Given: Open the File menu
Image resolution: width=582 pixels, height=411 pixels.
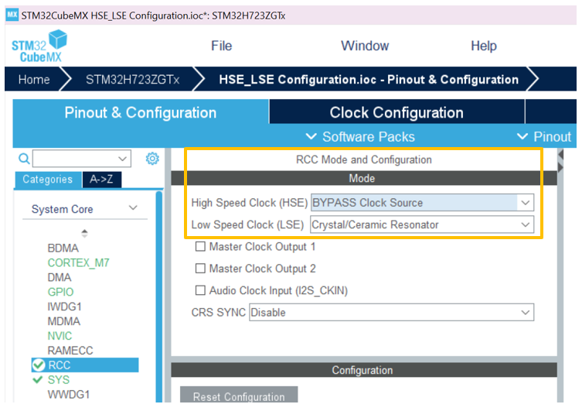Looking at the screenshot, I should tap(222, 46).
